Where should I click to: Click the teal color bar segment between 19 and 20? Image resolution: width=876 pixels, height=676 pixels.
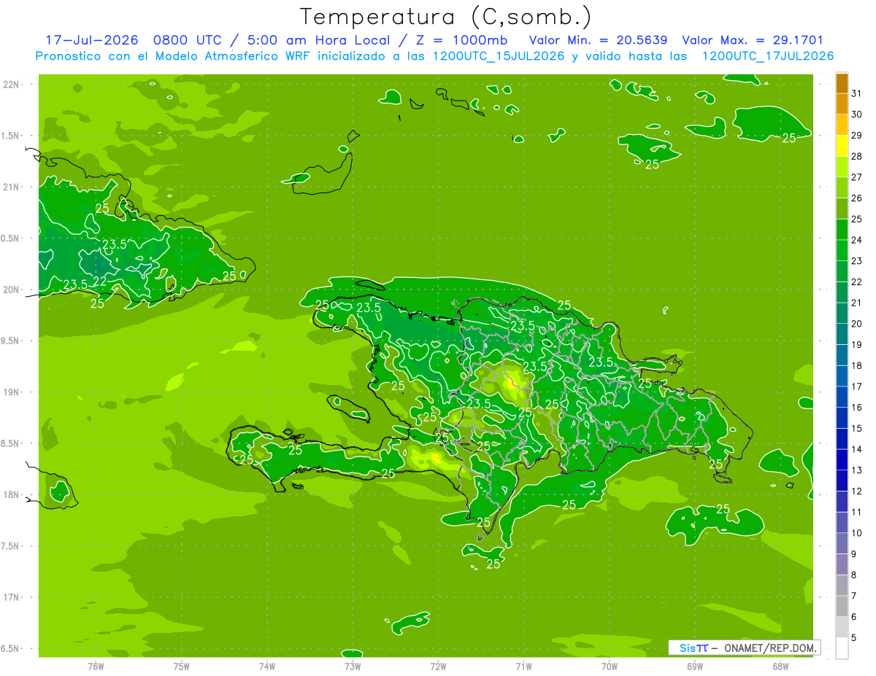(x=842, y=334)
